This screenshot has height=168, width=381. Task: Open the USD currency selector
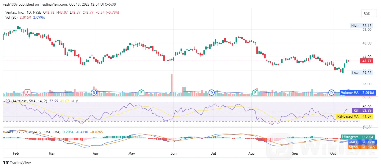point(367,13)
